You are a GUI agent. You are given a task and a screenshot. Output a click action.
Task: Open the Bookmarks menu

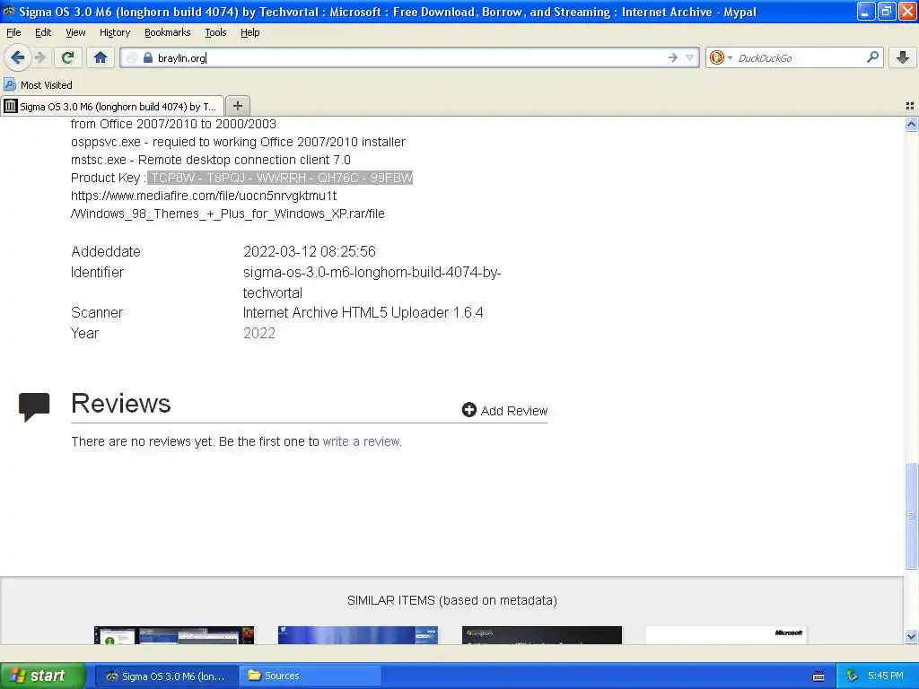pyautogui.click(x=167, y=32)
